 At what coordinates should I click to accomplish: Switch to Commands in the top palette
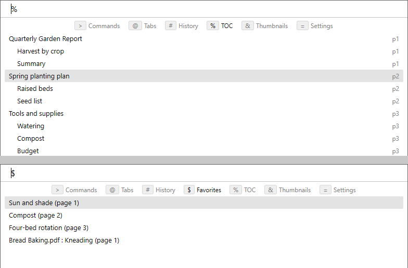click(x=104, y=26)
